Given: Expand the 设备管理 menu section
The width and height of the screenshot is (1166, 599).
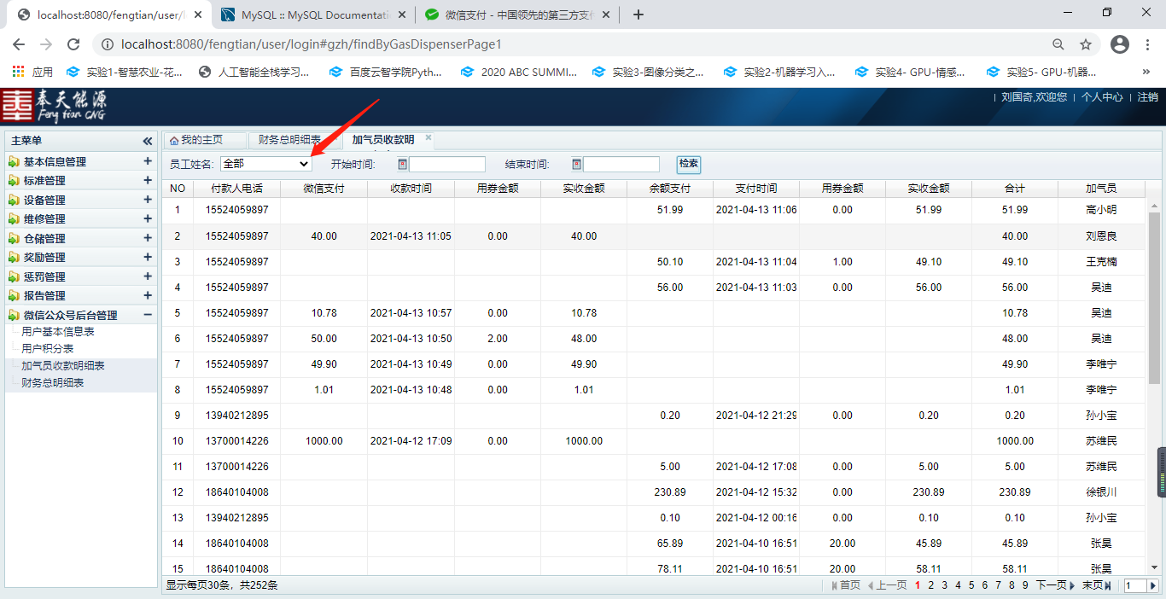Looking at the screenshot, I should pyautogui.click(x=148, y=200).
